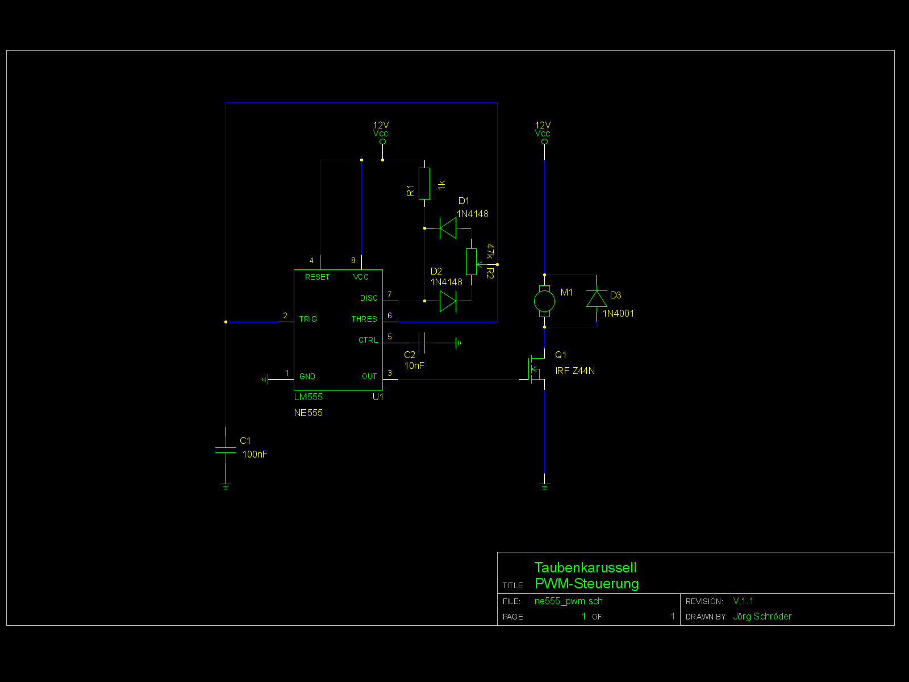Click the D1 1N4148 diode symbol
The height and width of the screenshot is (682, 909).
tap(448, 228)
